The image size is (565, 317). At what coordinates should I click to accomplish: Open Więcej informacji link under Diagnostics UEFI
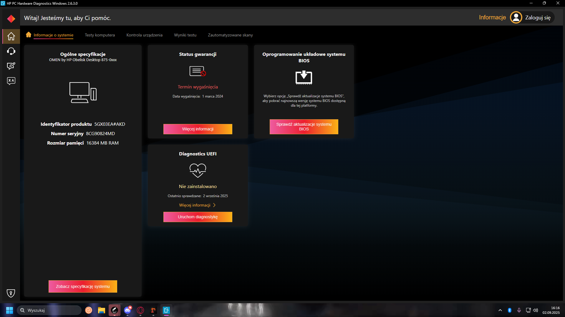(x=198, y=205)
